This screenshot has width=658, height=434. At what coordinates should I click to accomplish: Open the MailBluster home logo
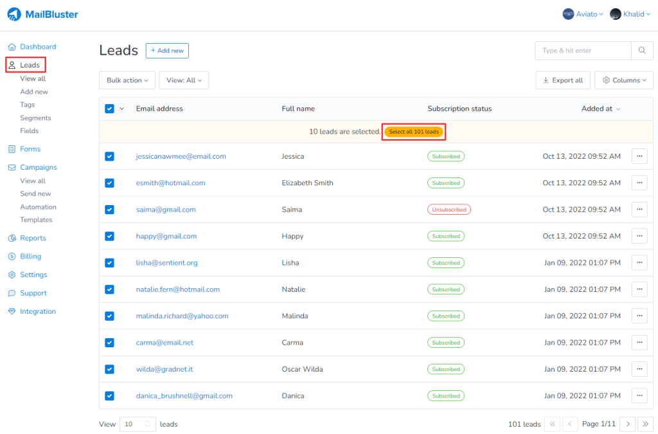pos(42,14)
